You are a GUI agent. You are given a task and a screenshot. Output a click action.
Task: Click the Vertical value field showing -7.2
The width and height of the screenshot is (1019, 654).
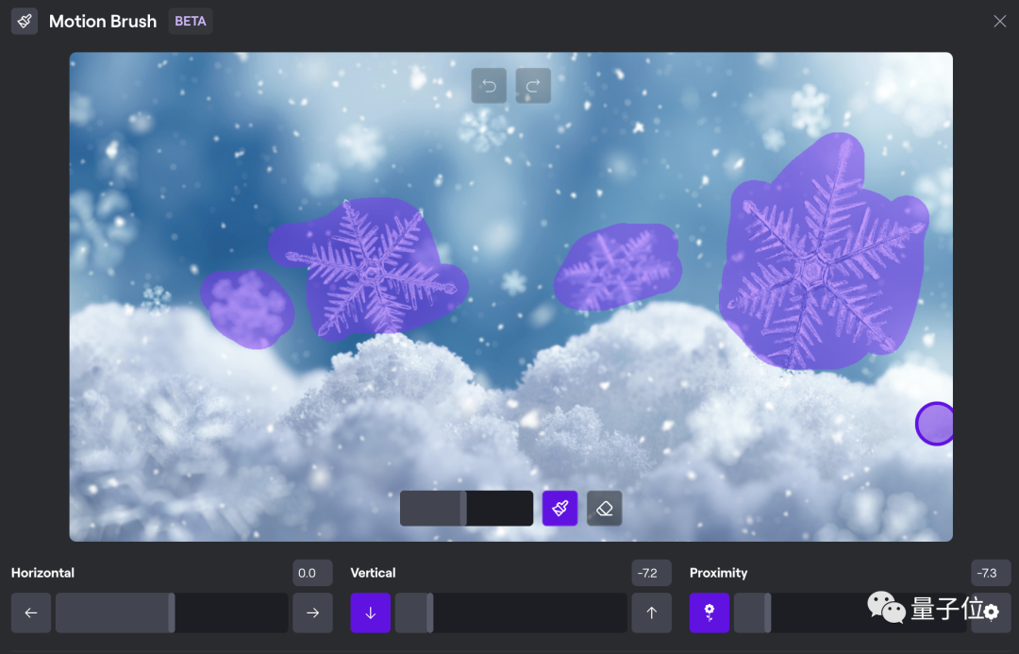point(651,573)
